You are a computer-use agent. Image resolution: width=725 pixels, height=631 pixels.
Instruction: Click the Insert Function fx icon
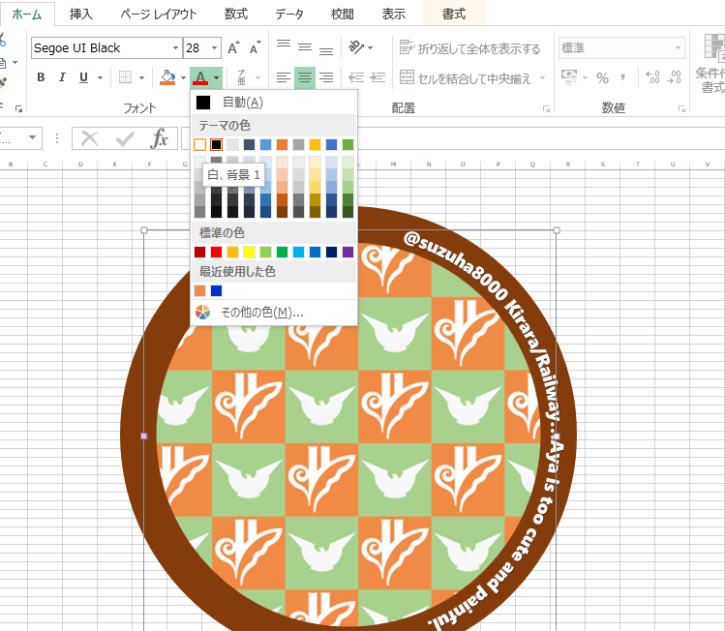point(159,138)
